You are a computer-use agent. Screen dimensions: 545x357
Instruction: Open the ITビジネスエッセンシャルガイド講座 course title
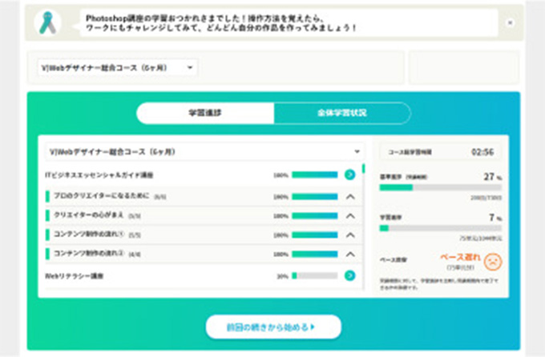pos(99,174)
